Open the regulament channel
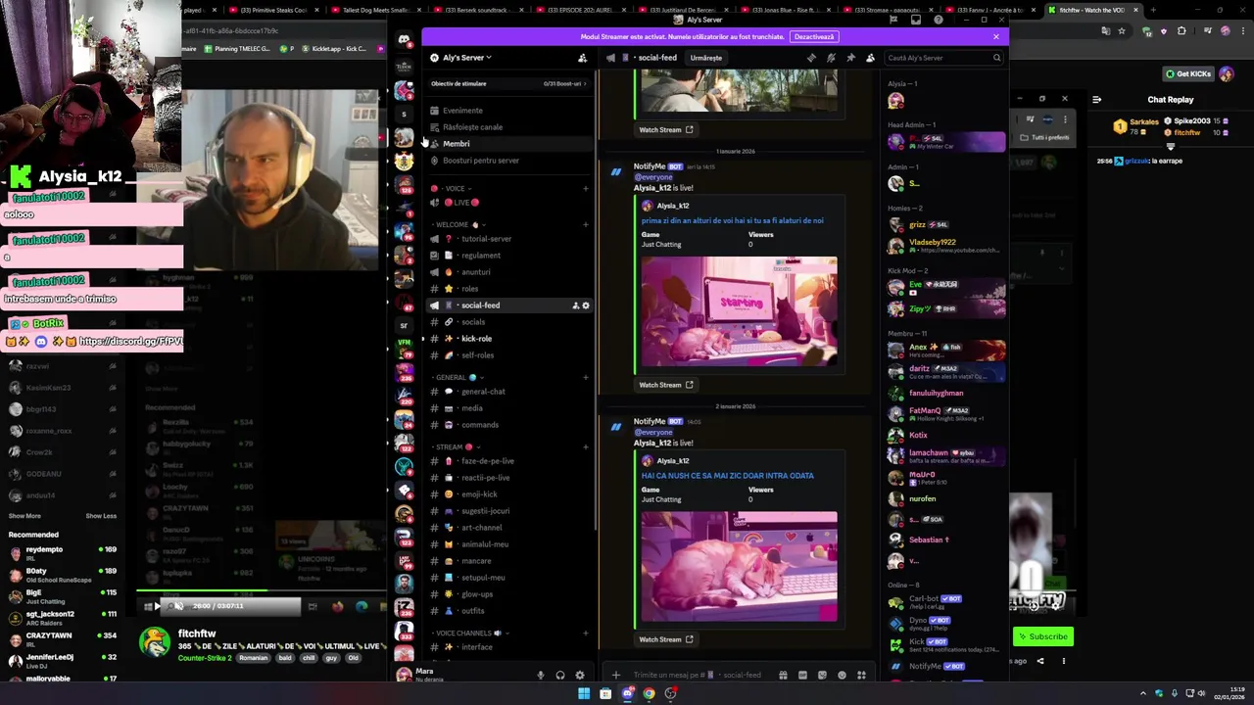1254x705 pixels. click(x=508, y=256)
